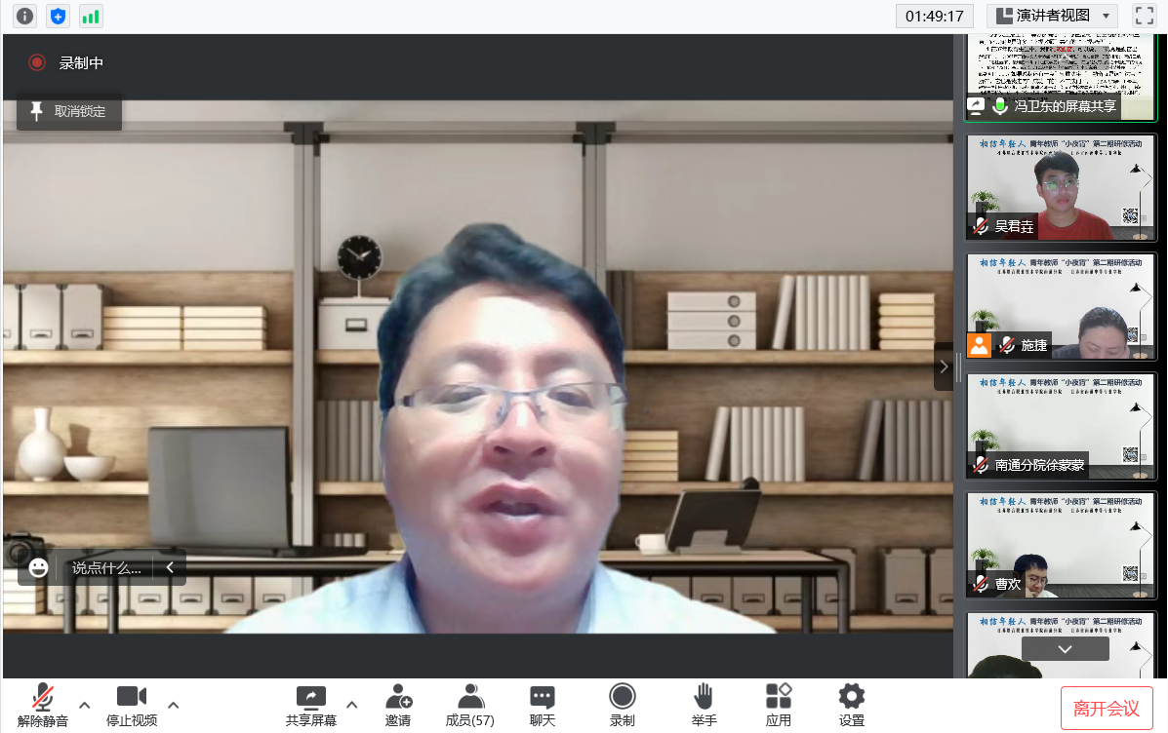Open the 演讲者视图 view dropdown
This screenshot has width=1168, height=733.
tap(1052, 16)
